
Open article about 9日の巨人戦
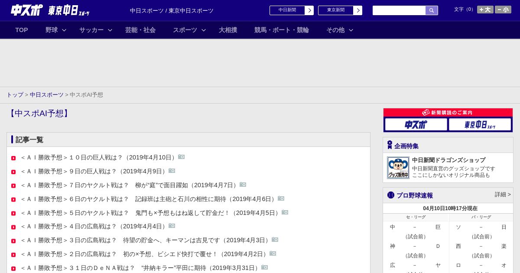pyautogui.click(x=94, y=171)
